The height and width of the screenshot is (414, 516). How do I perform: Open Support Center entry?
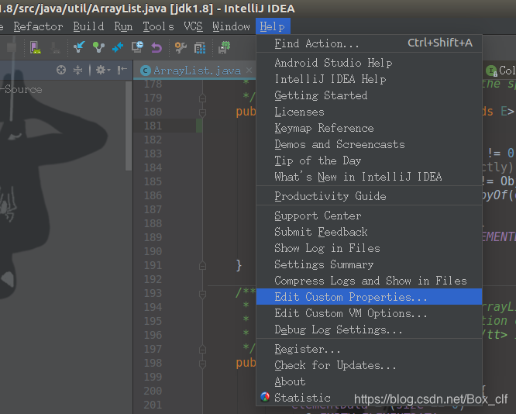click(x=369, y=216)
